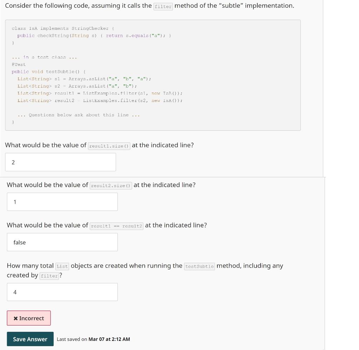Click the Save Answer button
Viewport: 359px width, 350px height.
point(30,339)
